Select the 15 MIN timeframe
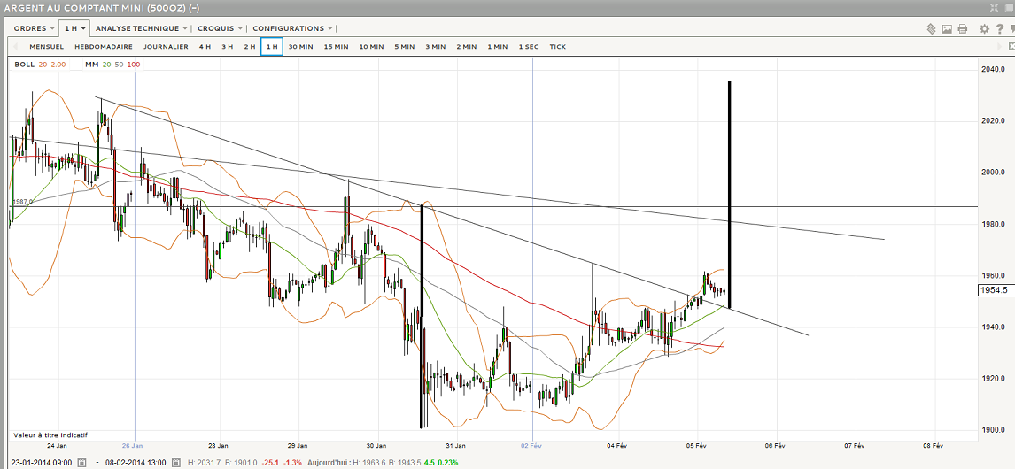This screenshot has width=1015, height=469. coord(336,47)
